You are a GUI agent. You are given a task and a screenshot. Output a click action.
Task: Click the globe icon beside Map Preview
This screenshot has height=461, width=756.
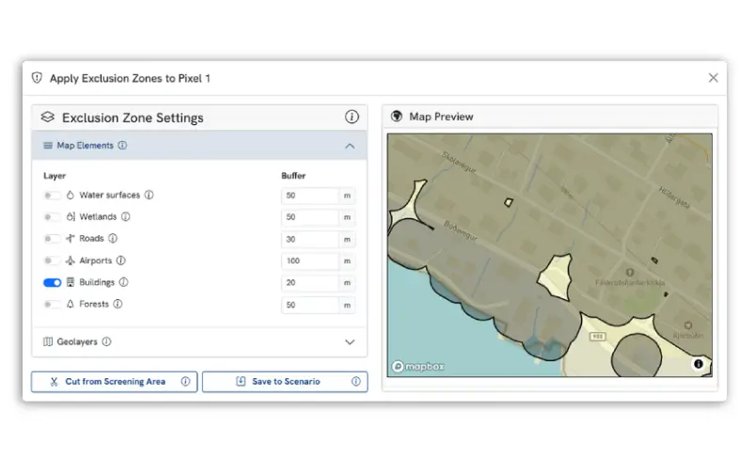[x=396, y=117]
